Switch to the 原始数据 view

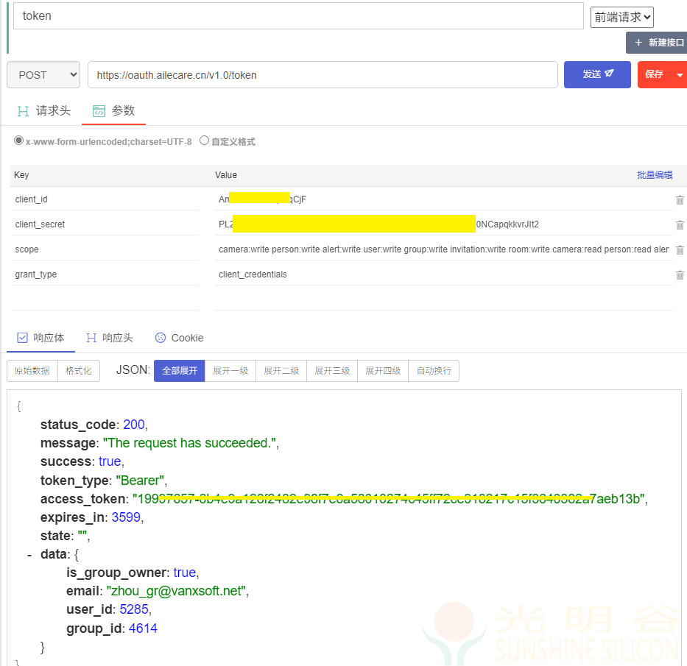coord(31,371)
